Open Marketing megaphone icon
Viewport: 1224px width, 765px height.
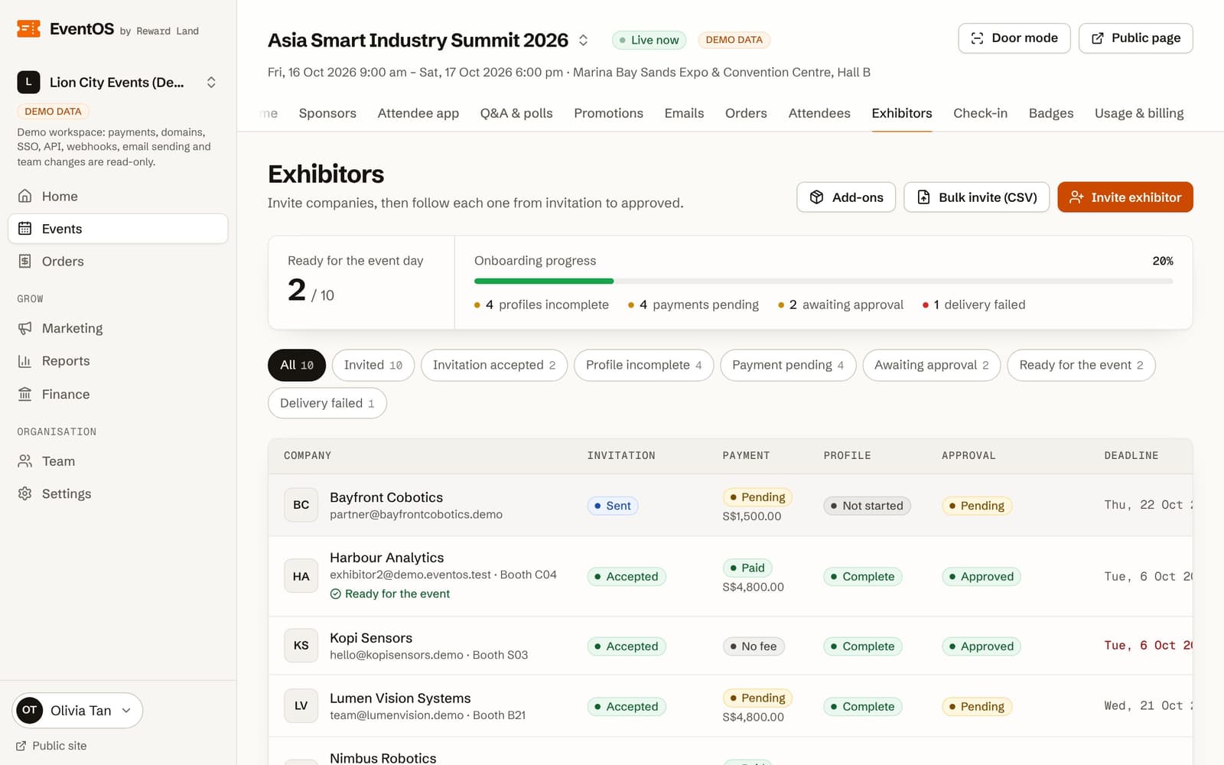click(25, 328)
